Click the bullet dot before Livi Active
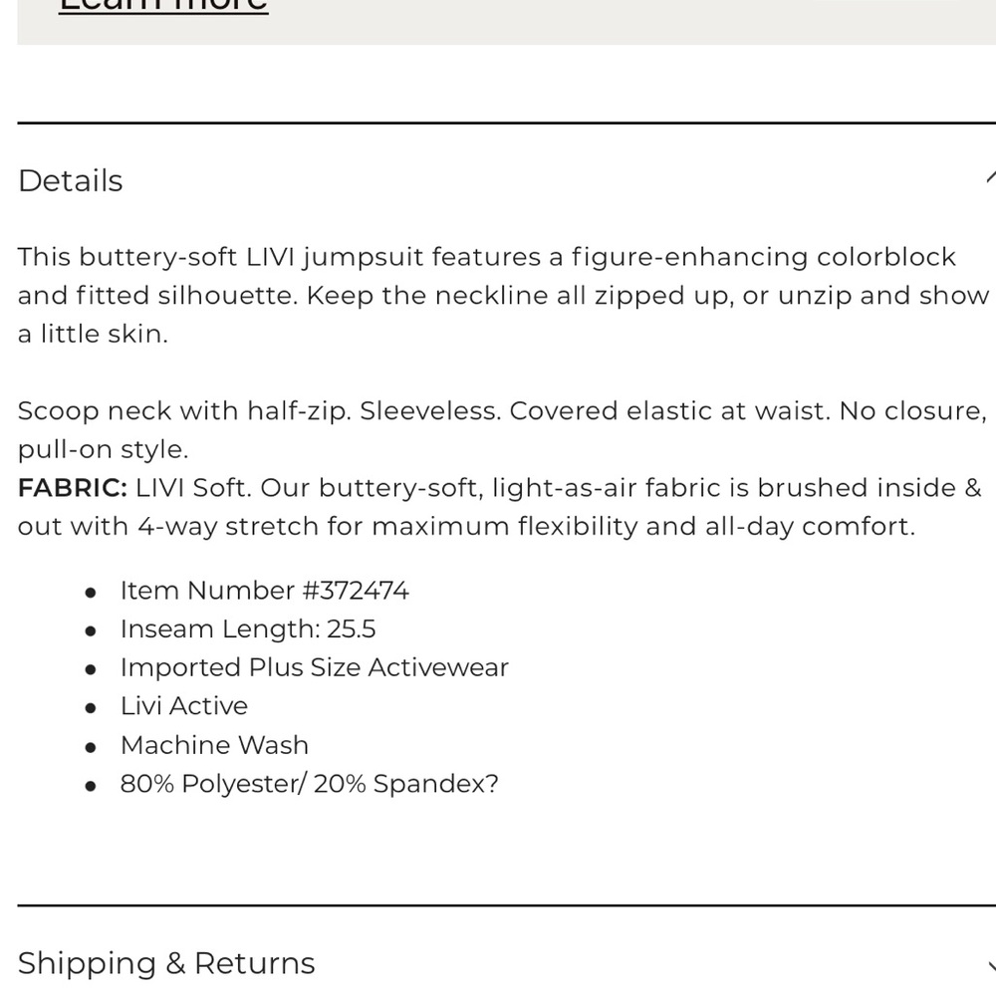996x996 pixels. (91, 709)
